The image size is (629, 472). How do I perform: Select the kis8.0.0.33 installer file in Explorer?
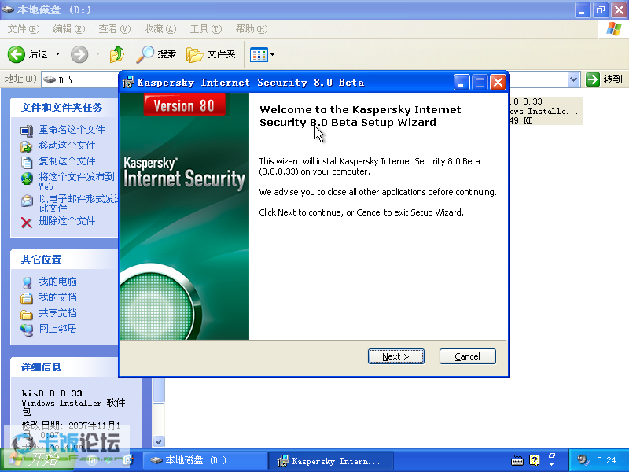546,111
